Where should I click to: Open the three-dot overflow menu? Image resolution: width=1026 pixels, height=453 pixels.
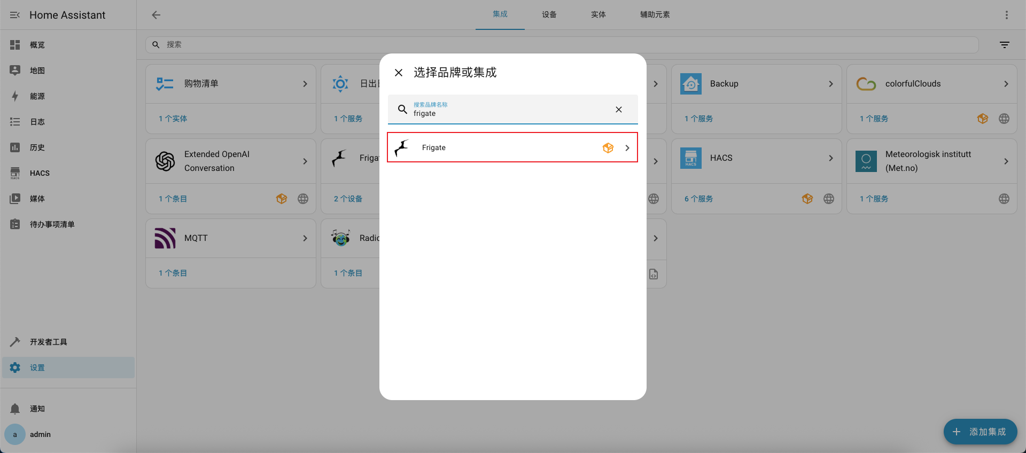(x=1006, y=15)
